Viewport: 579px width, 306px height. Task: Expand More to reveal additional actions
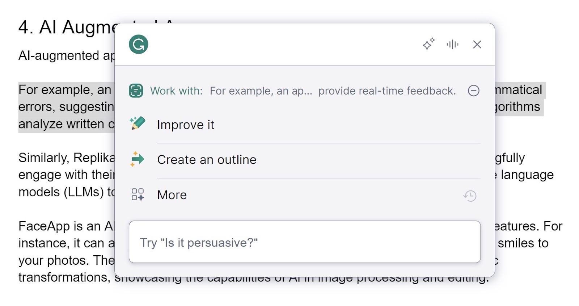pyautogui.click(x=172, y=194)
